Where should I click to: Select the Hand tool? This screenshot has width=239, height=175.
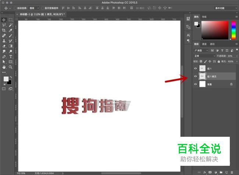point(4,67)
